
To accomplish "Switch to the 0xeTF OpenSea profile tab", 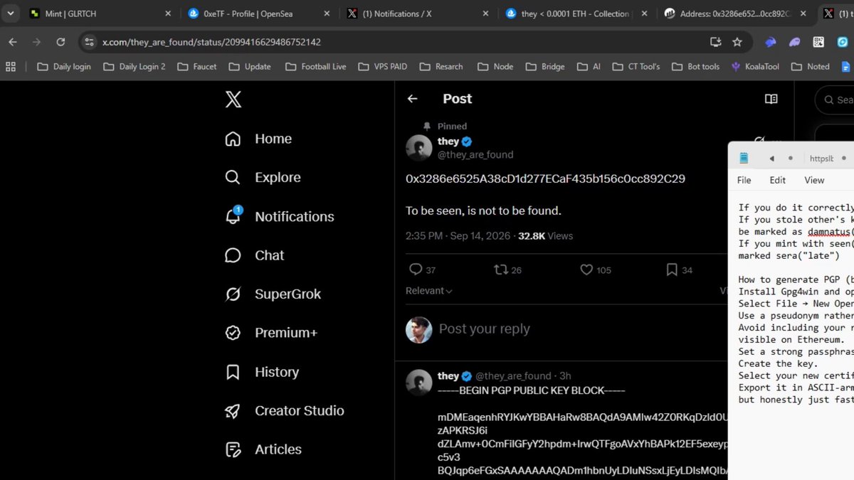I will point(259,14).
